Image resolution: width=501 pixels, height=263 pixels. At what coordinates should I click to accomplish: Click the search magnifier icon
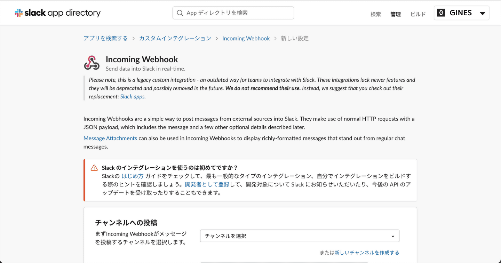180,13
